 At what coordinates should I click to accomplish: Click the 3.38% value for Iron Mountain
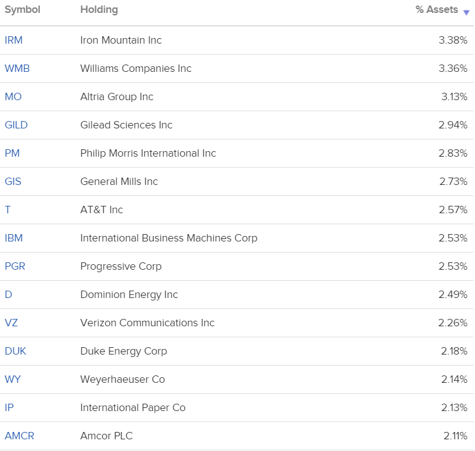(x=453, y=41)
